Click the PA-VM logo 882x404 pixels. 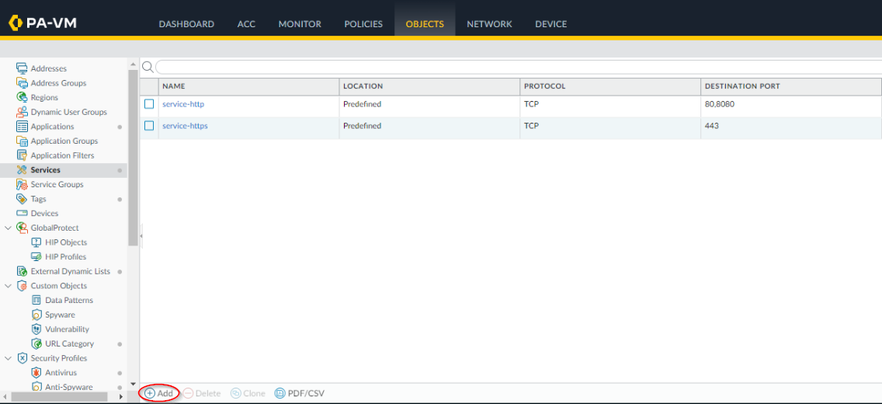tap(43, 23)
